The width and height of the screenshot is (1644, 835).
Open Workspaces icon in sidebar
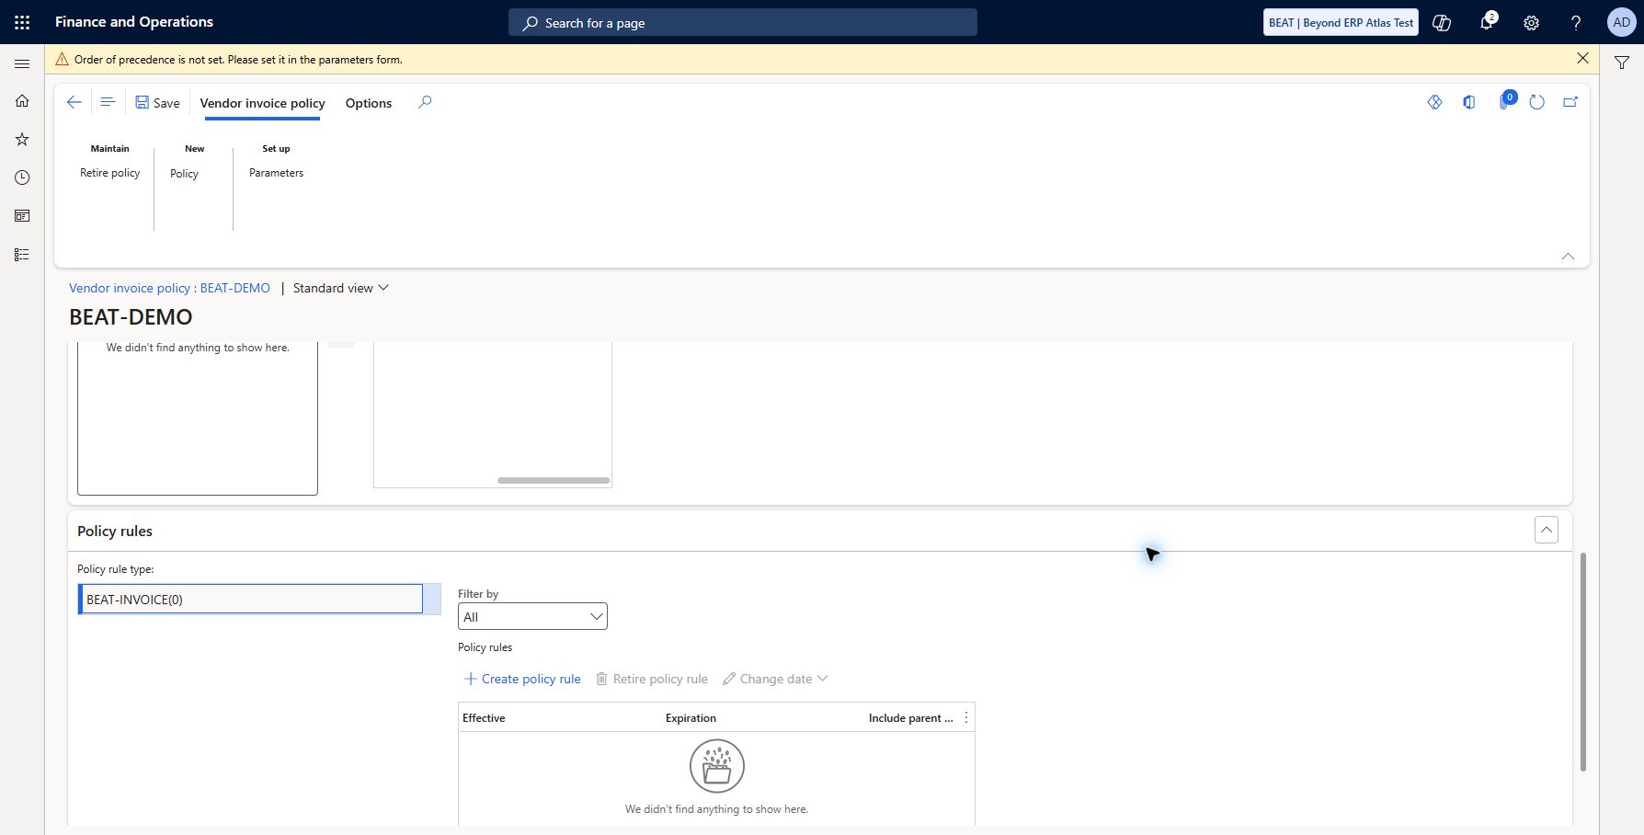coord(22,216)
